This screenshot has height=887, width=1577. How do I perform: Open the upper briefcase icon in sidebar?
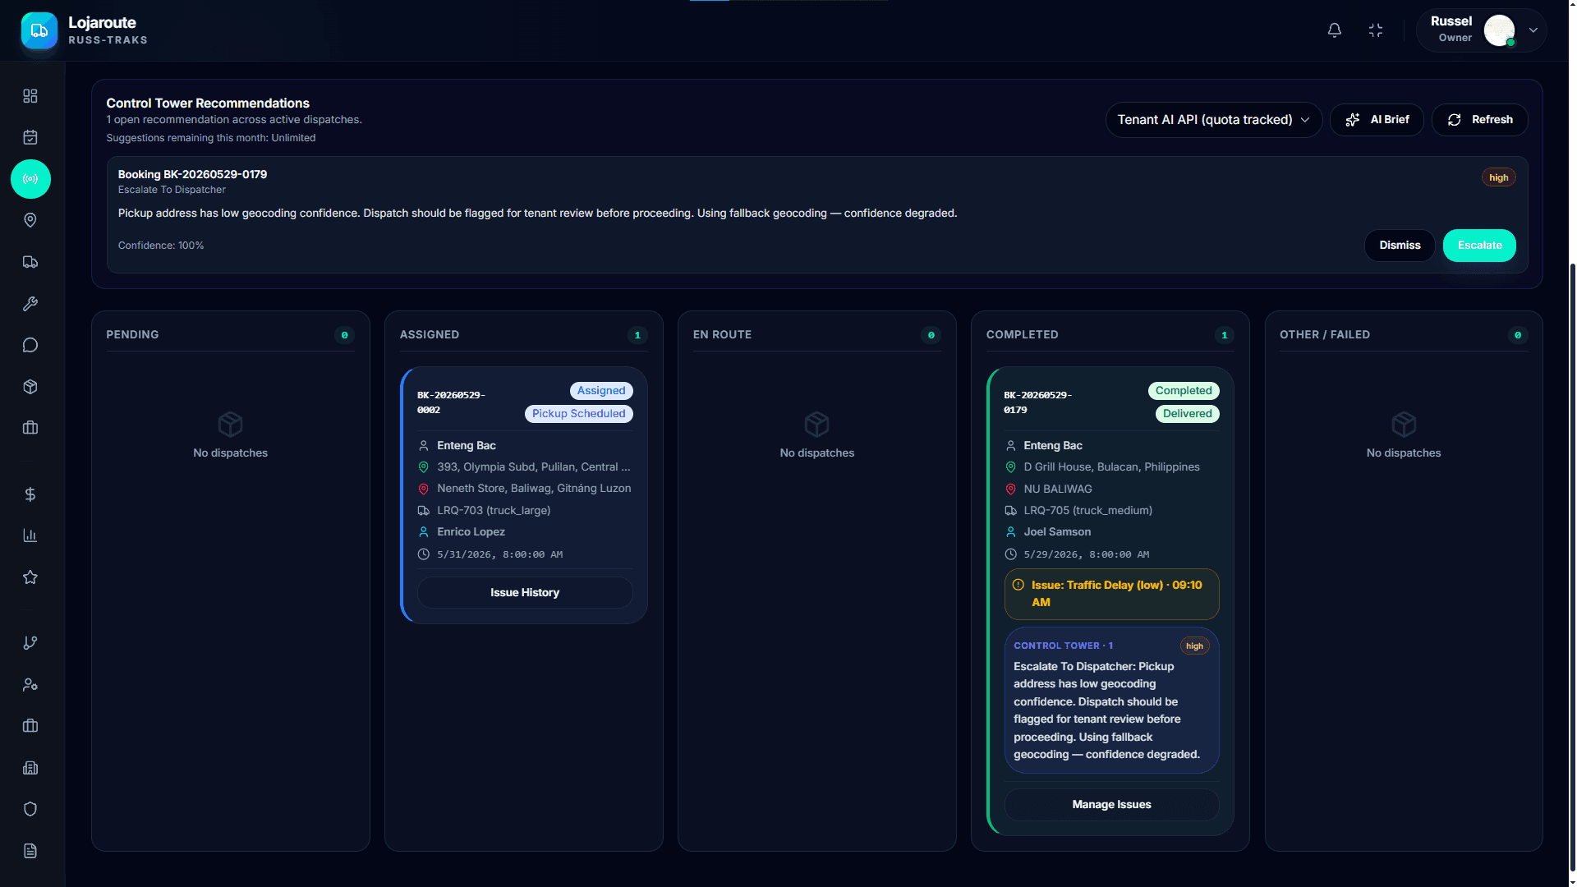(x=30, y=428)
